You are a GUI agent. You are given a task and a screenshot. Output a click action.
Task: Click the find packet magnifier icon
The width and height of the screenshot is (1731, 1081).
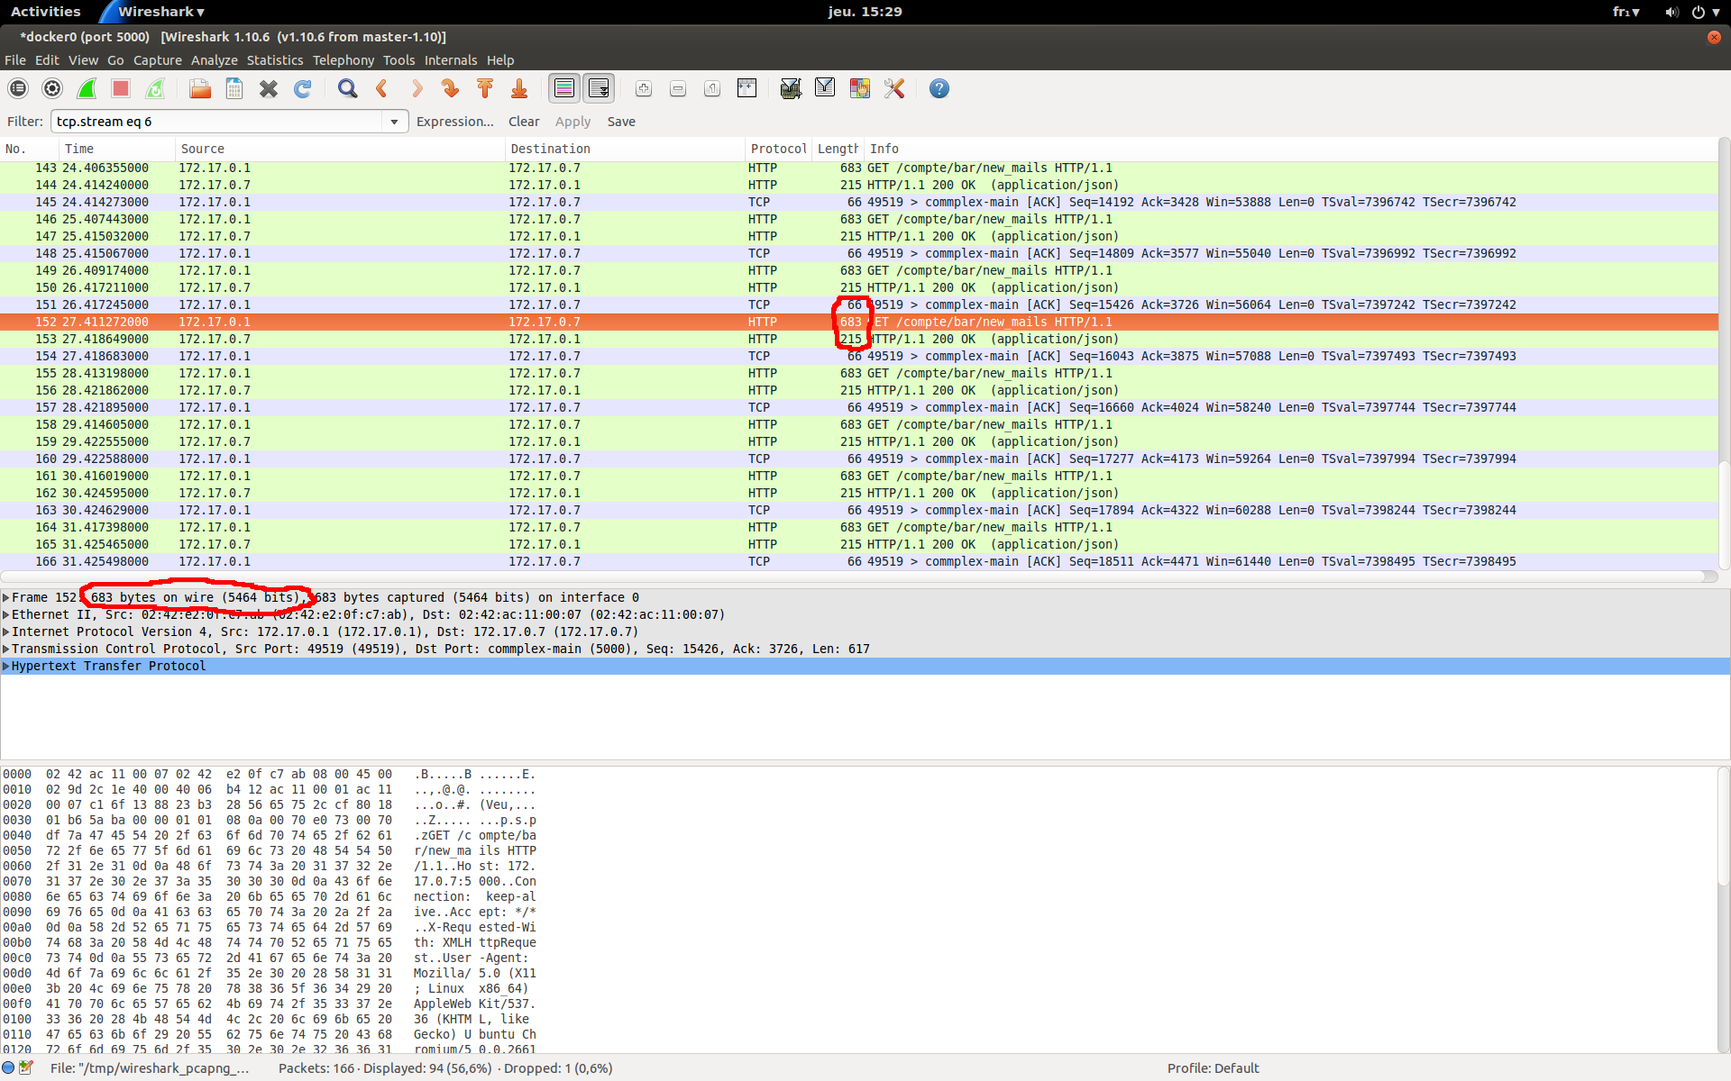[347, 88]
